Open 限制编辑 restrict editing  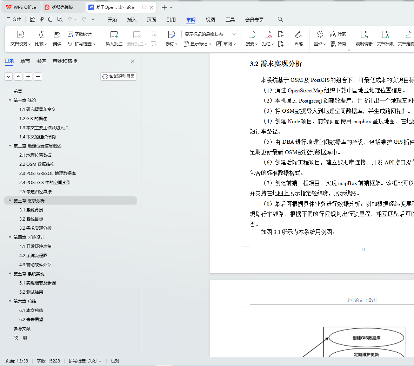(x=364, y=39)
